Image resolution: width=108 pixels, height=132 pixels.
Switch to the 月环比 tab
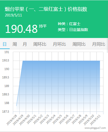point(59,44)
